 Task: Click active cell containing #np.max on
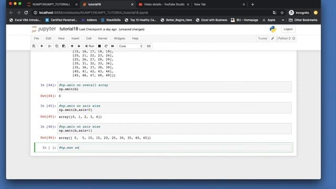174,148
